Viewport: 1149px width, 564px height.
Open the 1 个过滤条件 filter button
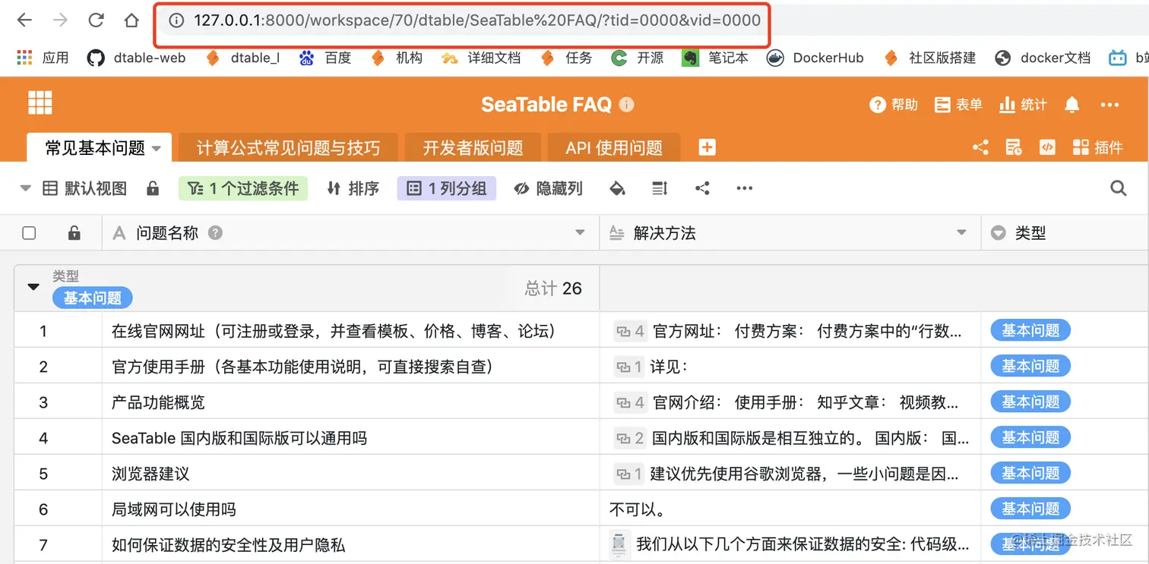point(243,188)
